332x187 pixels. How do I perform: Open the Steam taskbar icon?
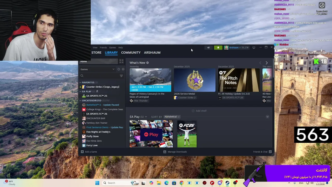(x=227, y=183)
